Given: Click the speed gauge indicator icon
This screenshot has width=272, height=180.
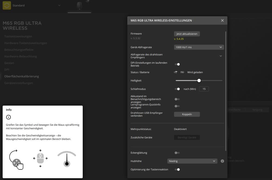Looking at the screenshot, I should tap(67, 159).
